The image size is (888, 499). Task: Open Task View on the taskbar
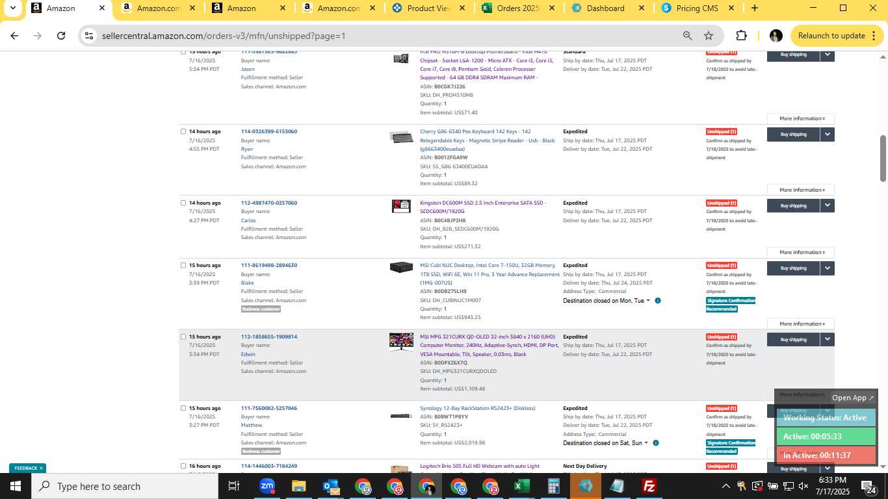pyautogui.click(x=234, y=486)
